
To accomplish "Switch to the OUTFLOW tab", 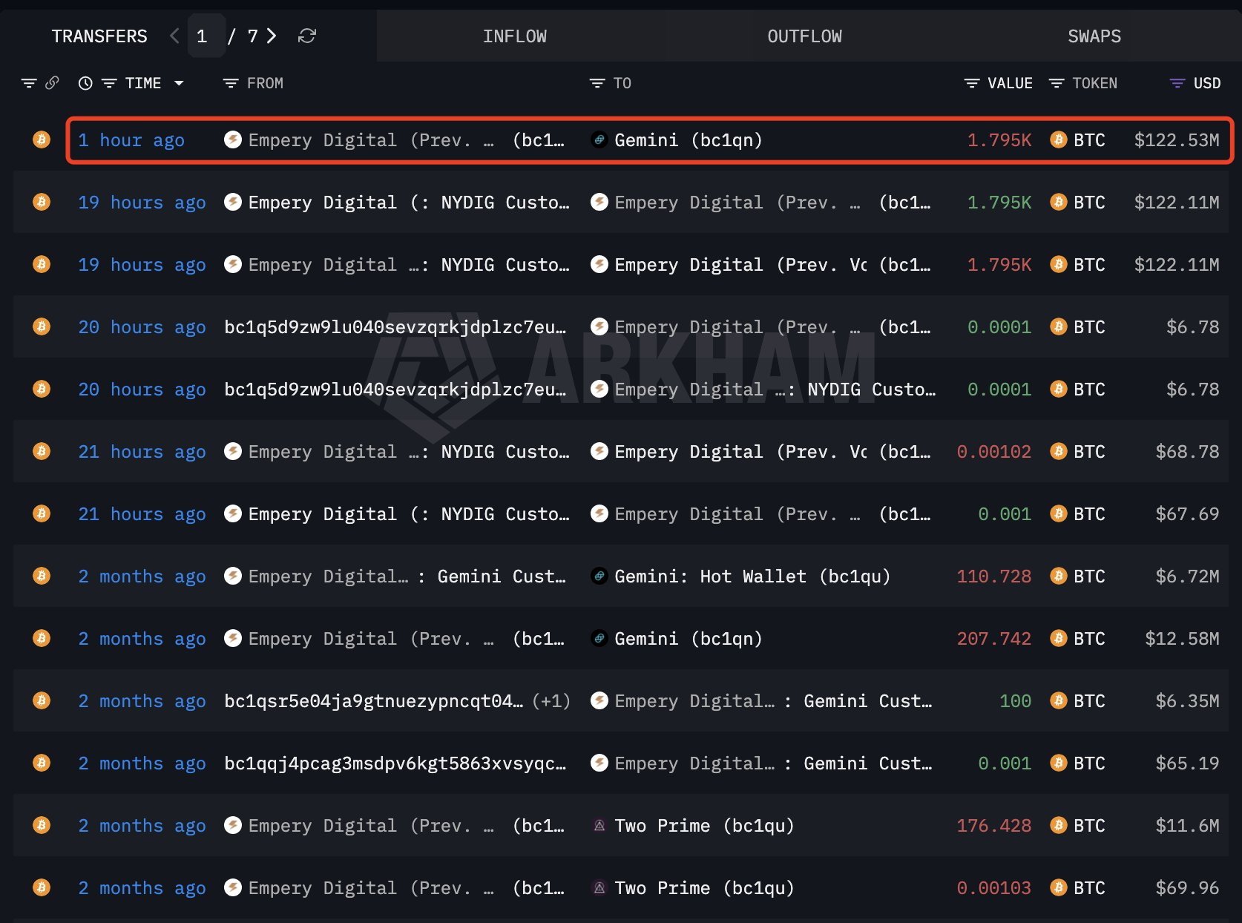I will [x=804, y=36].
